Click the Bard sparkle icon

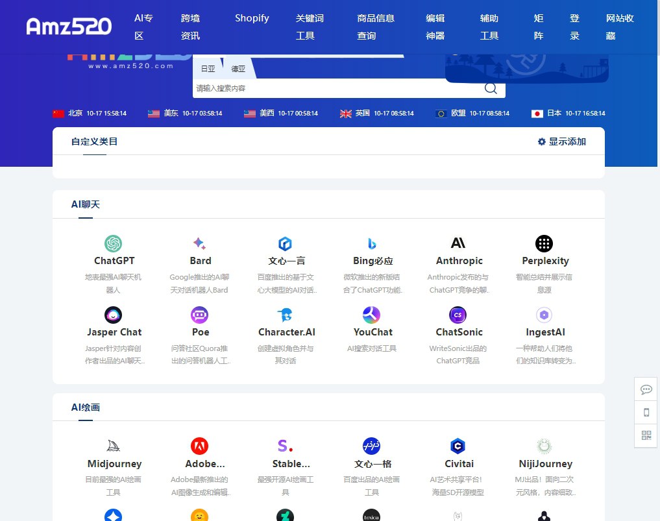coord(199,244)
